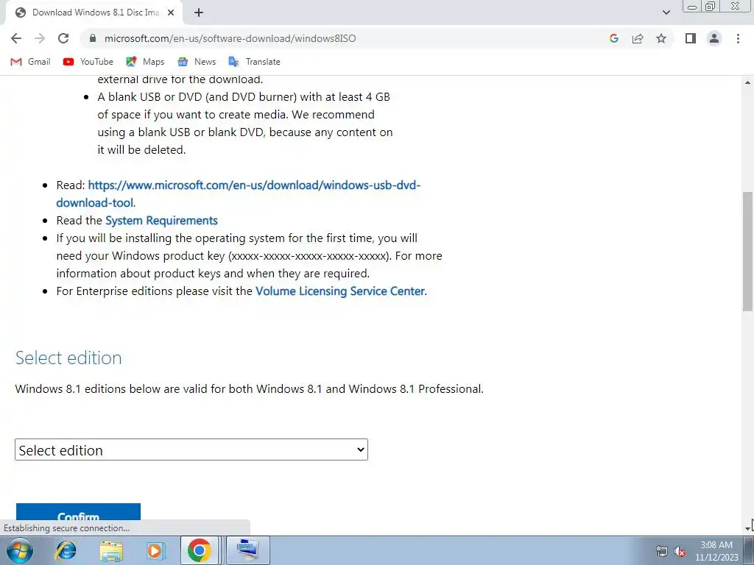The height and width of the screenshot is (565, 754).
Task: Click the Google icon in address bar
Action: [613, 38]
